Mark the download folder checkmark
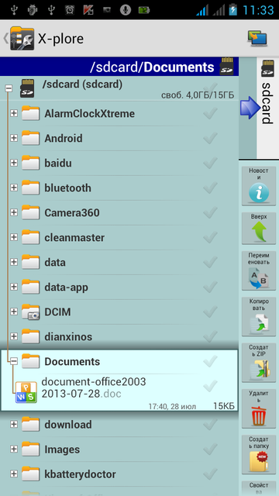 [x=210, y=425]
